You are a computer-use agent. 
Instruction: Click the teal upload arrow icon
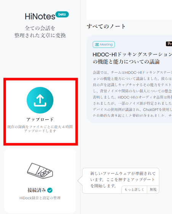(x=40, y=100)
